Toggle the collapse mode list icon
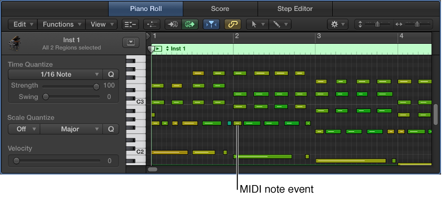Viewport: 442px width, 198px height. (x=130, y=24)
